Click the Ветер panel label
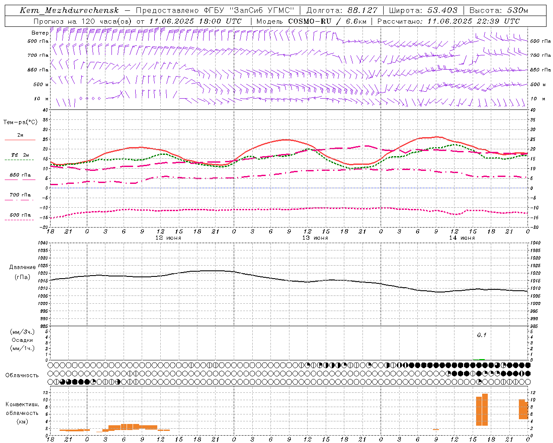Image resolution: width=553 pixels, height=443 pixels. tap(40, 33)
